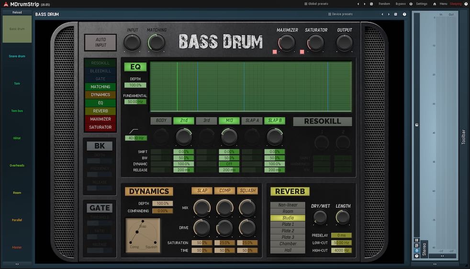
Task: Click Reload above device list
Action: pos(17,12)
